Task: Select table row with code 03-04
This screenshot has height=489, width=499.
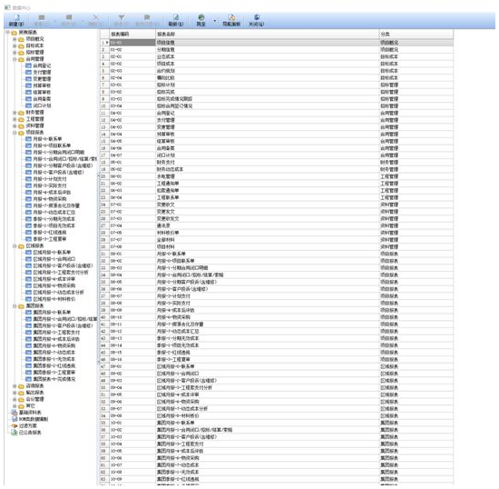Action: tap(277, 106)
